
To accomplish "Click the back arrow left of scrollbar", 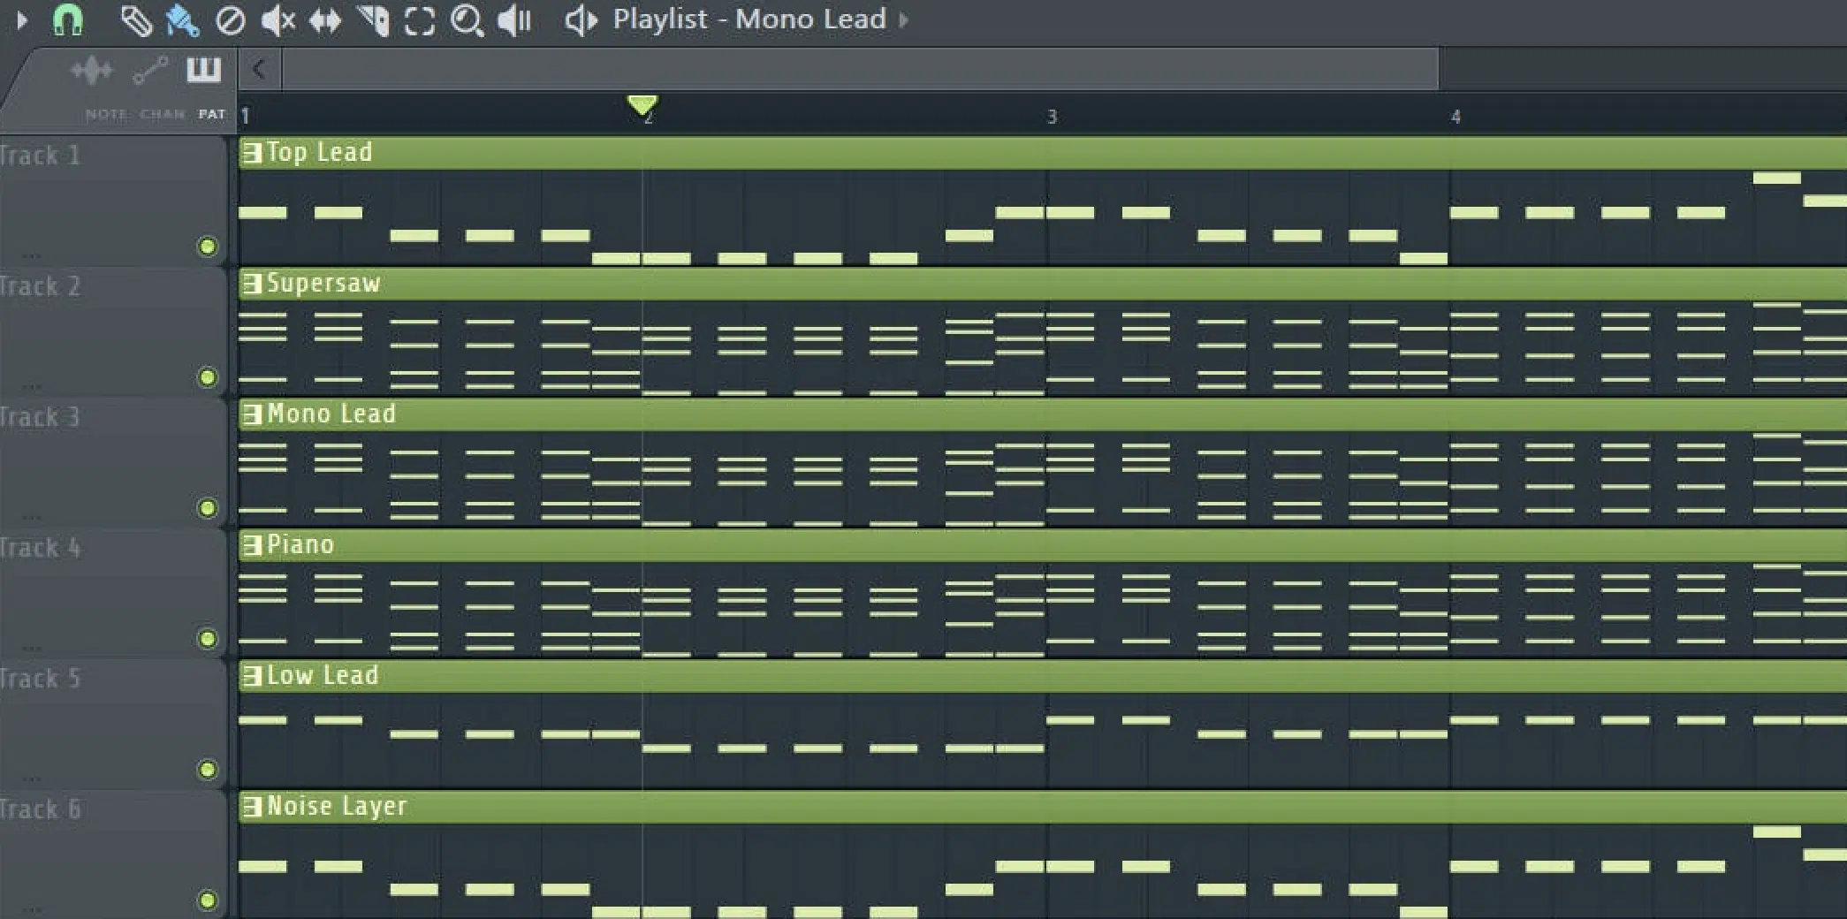I will [x=259, y=69].
